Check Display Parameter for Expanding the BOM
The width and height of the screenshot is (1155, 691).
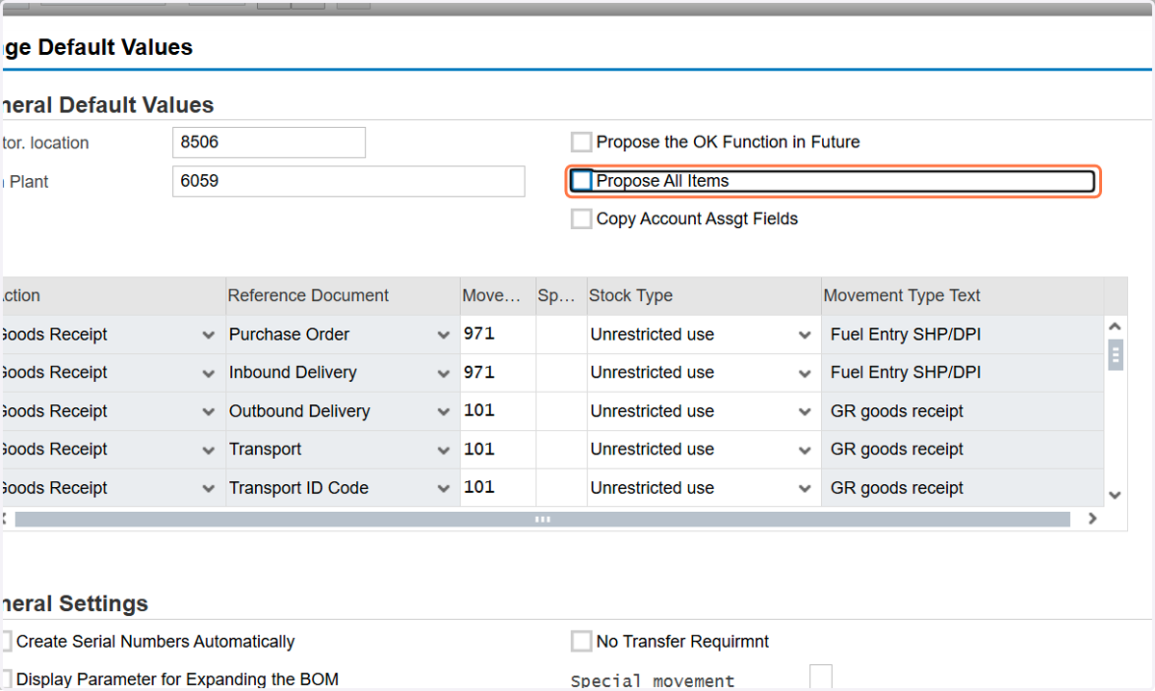[6, 679]
